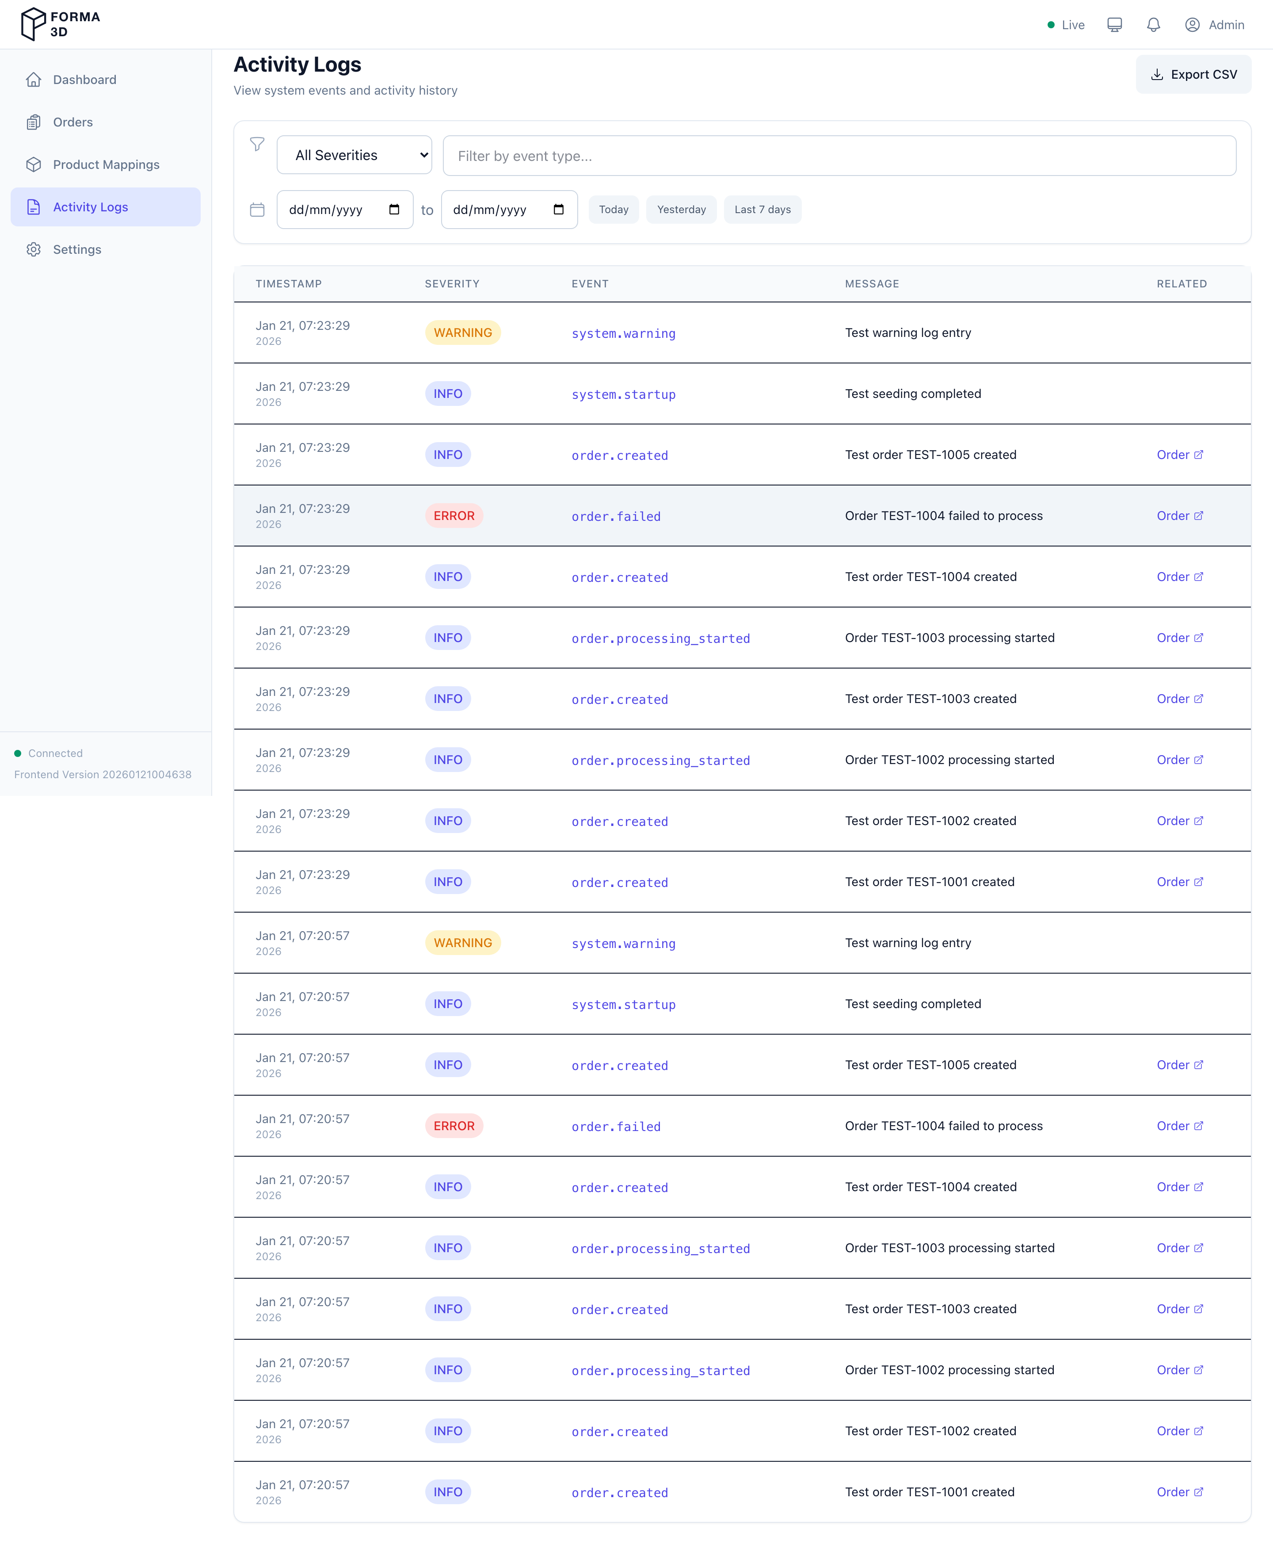
Task: Select Activity Logs in the sidebar
Action: pyautogui.click(x=91, y=207)
